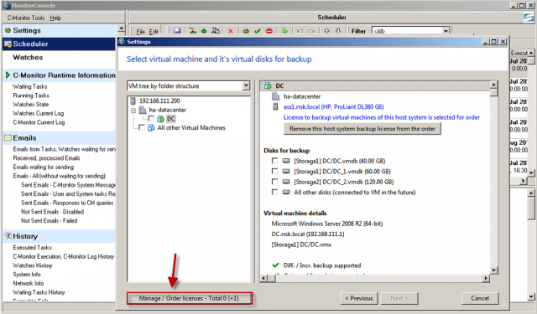The image size is (537, 314).
Task: Click the red stop/disable icon in toolbar
Action: pos(269,31)
